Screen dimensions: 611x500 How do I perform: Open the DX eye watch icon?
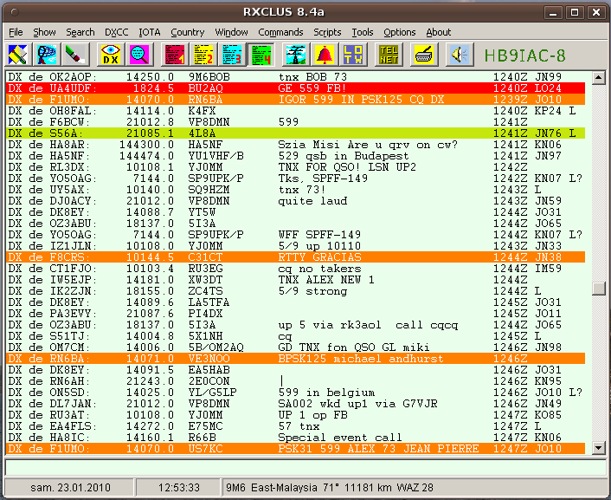pos(110,55)
